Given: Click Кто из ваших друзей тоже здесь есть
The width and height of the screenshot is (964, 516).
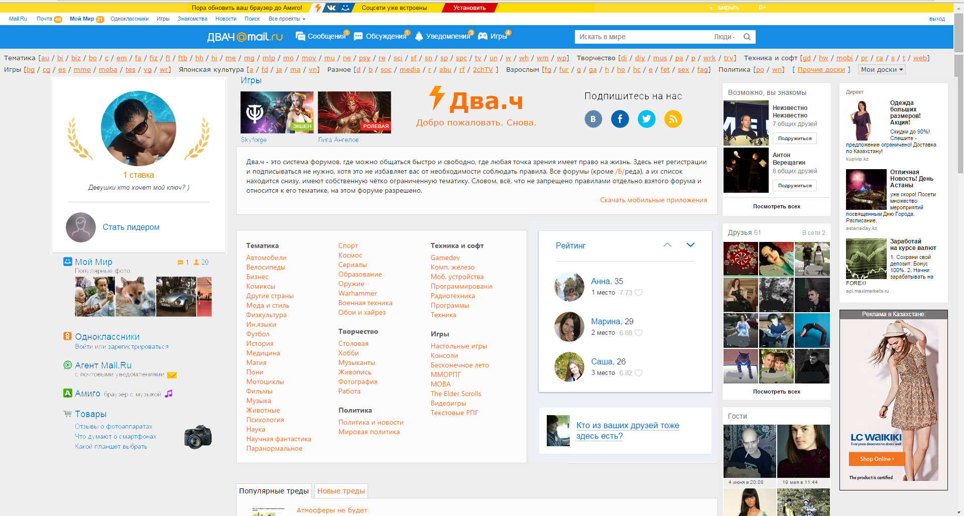Looking at the screenshot, I should pyautogui.click(x=628, y=431).
